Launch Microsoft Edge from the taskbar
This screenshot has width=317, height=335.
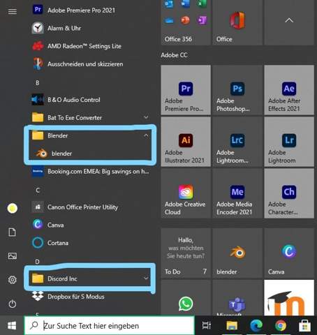coord(256,325)
